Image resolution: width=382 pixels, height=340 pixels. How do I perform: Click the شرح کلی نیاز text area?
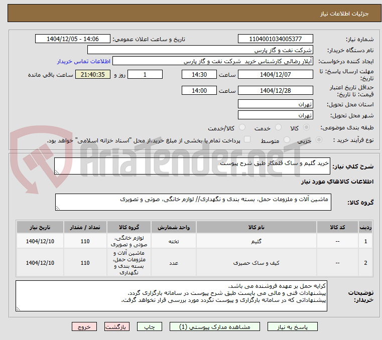[x=192, y=166]
